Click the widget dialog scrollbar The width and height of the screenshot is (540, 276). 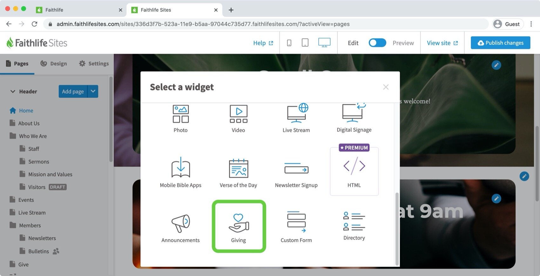point(396,229)
